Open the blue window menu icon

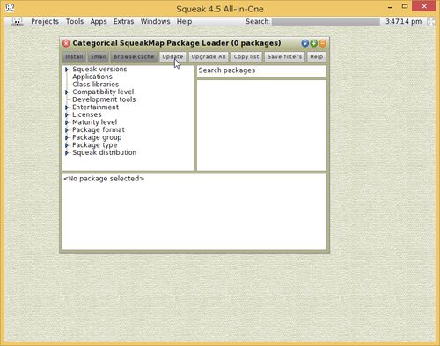[x=305, y=43]
